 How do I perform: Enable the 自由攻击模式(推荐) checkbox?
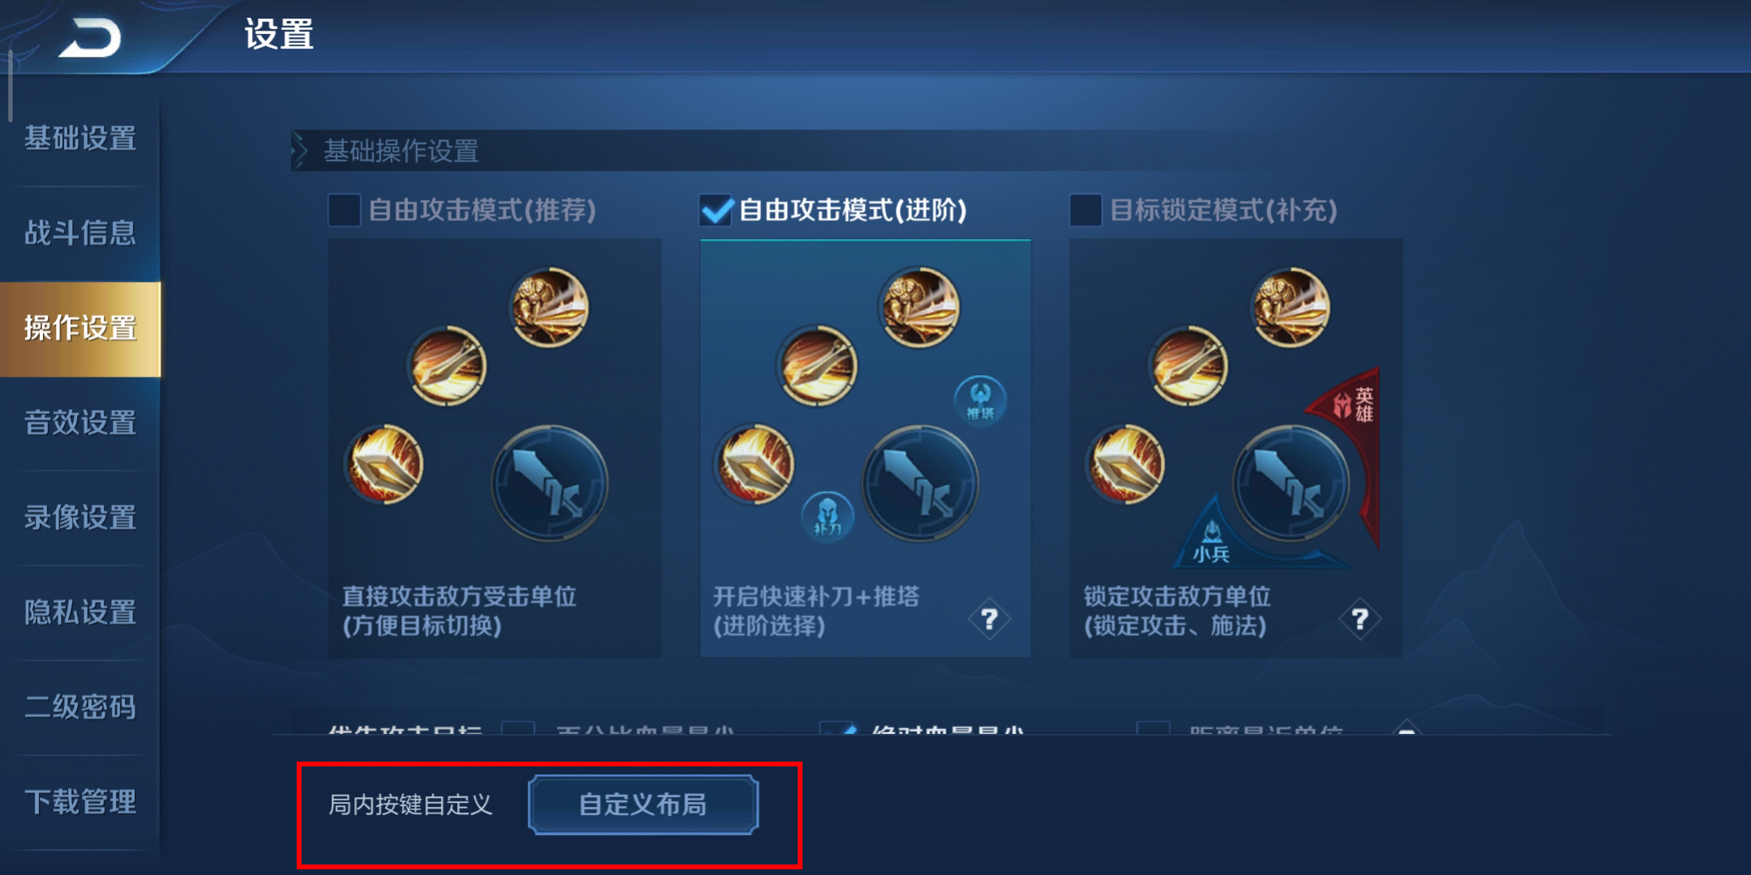point(344,210)
